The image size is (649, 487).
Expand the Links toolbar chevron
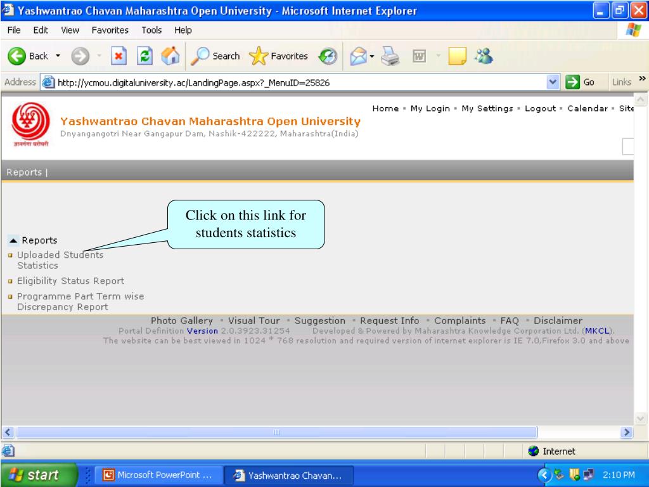[x=642, y=78]
